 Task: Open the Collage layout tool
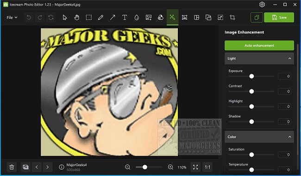pyautogui.click(x=196, y=18)
